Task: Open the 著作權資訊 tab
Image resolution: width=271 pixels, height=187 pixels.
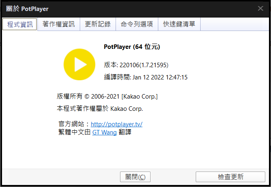Action: pyautogui.click(x=59, y=24)
